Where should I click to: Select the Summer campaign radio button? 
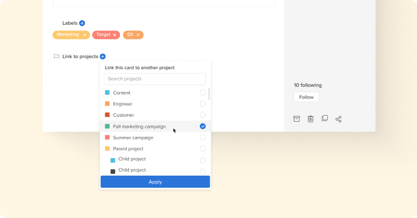[202, 137]
